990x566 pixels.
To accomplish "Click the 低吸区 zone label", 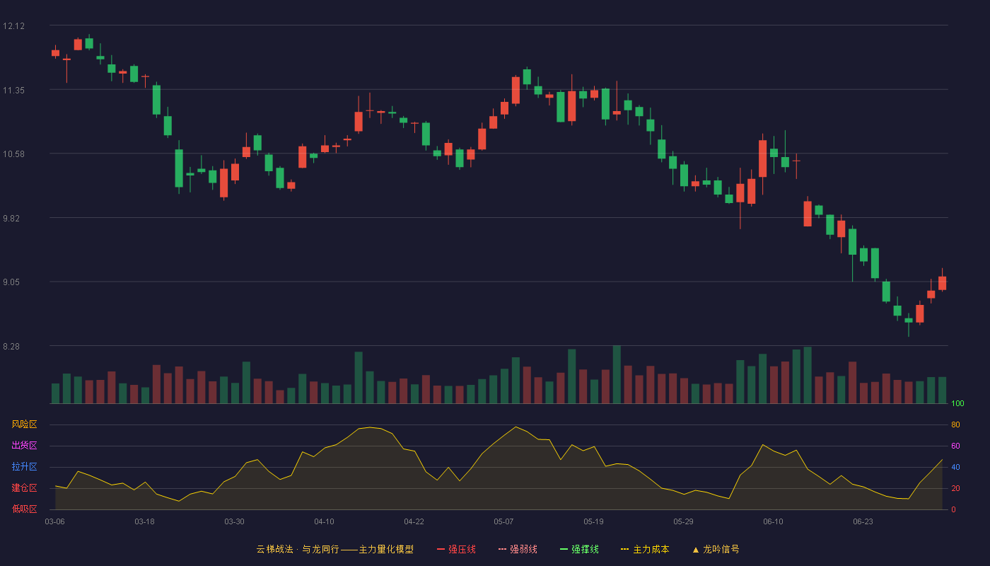I will (x=24, y=509).
